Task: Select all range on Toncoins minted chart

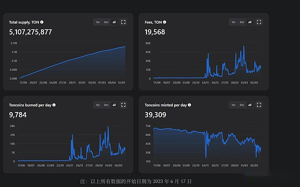Action: 250,105
